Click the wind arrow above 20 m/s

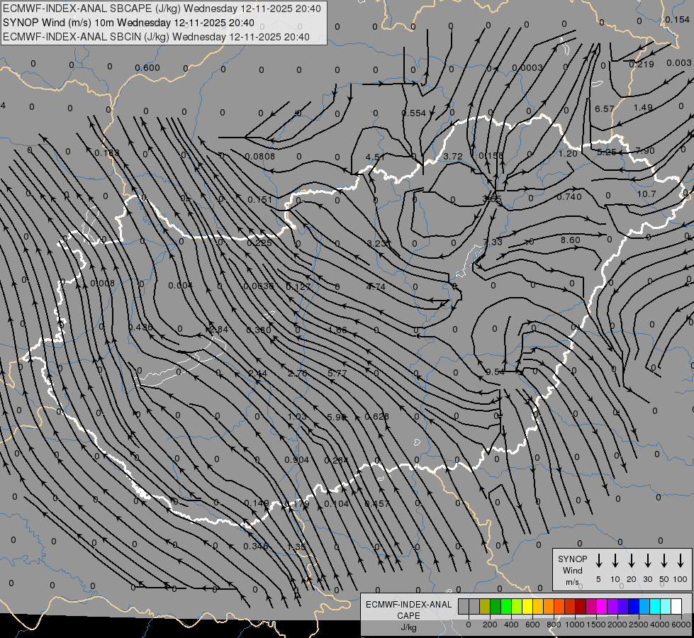tap(631, 560)
